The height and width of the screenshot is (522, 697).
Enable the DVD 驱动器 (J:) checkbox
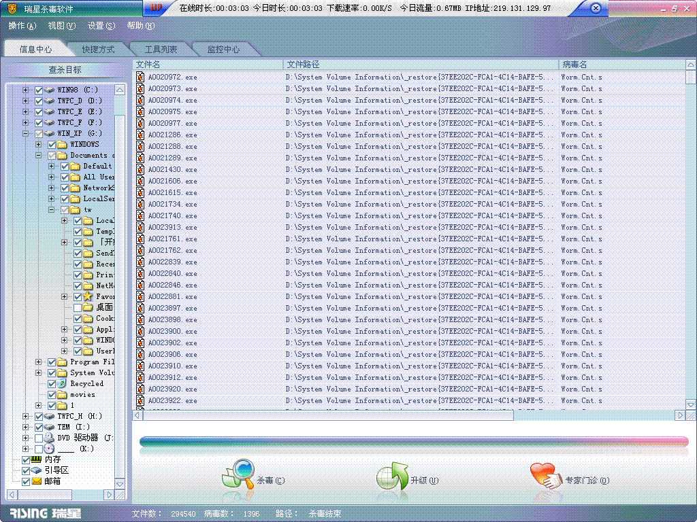pos(39,438)
